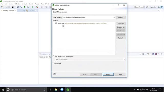
Task: Open Task View from the taskbar
Action: (x=50, y=90)
